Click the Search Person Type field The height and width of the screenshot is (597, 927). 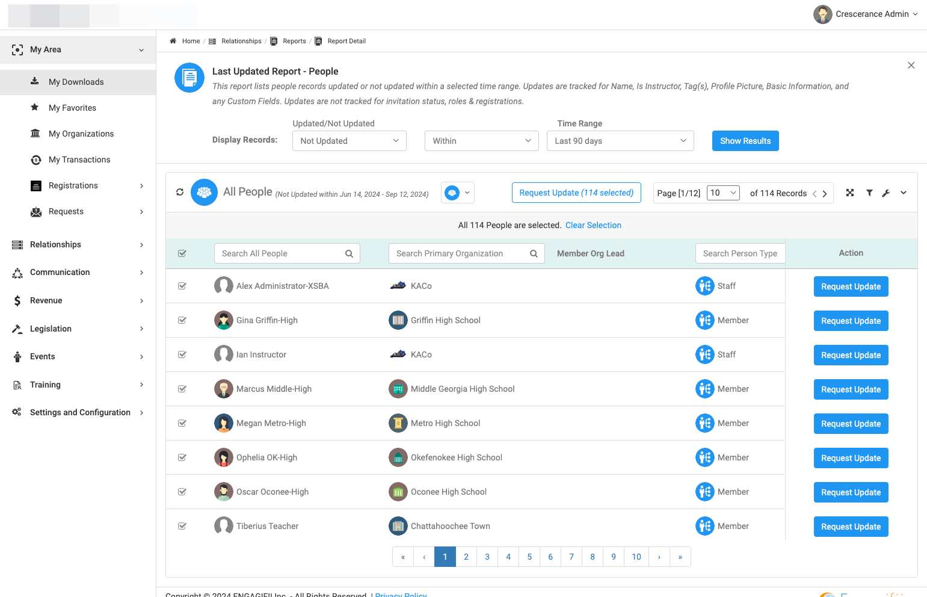click(x=740, y=253)
